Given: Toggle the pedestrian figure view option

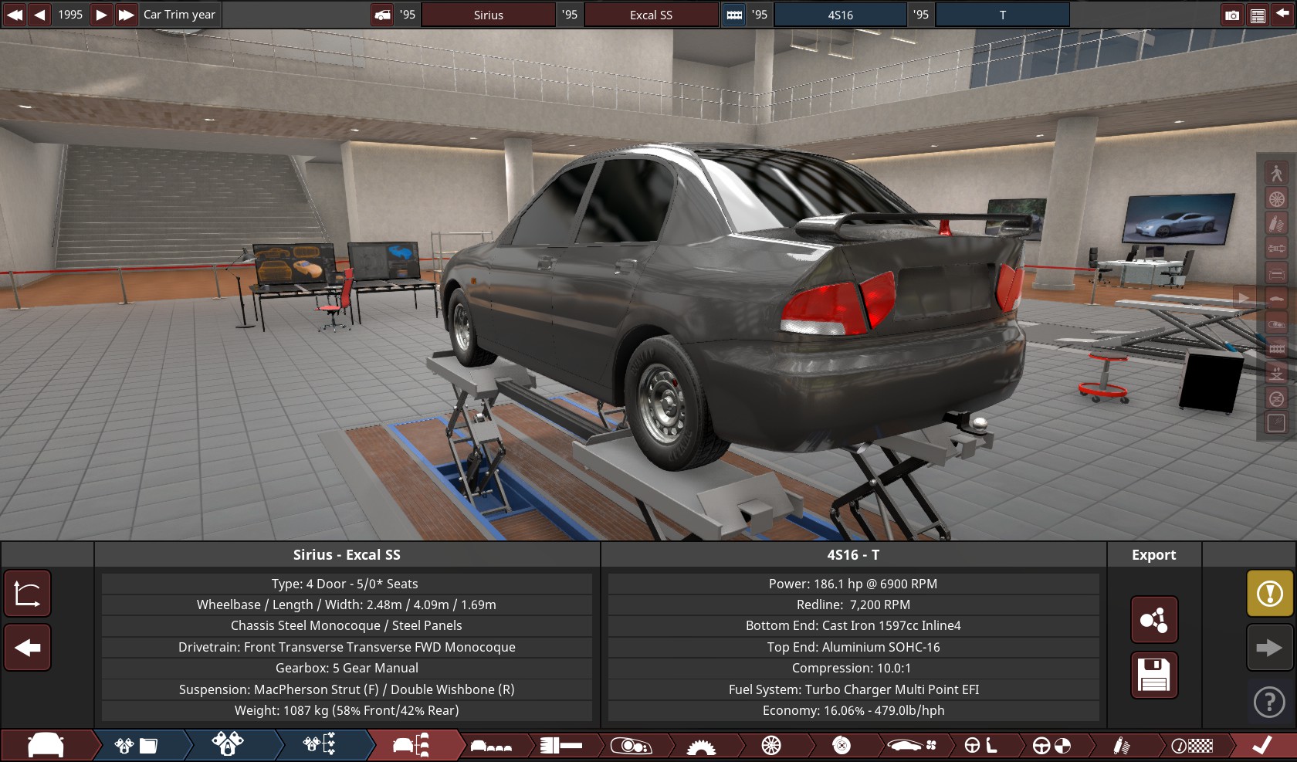Looking at the screenshot, I should tap(1276, 173).
